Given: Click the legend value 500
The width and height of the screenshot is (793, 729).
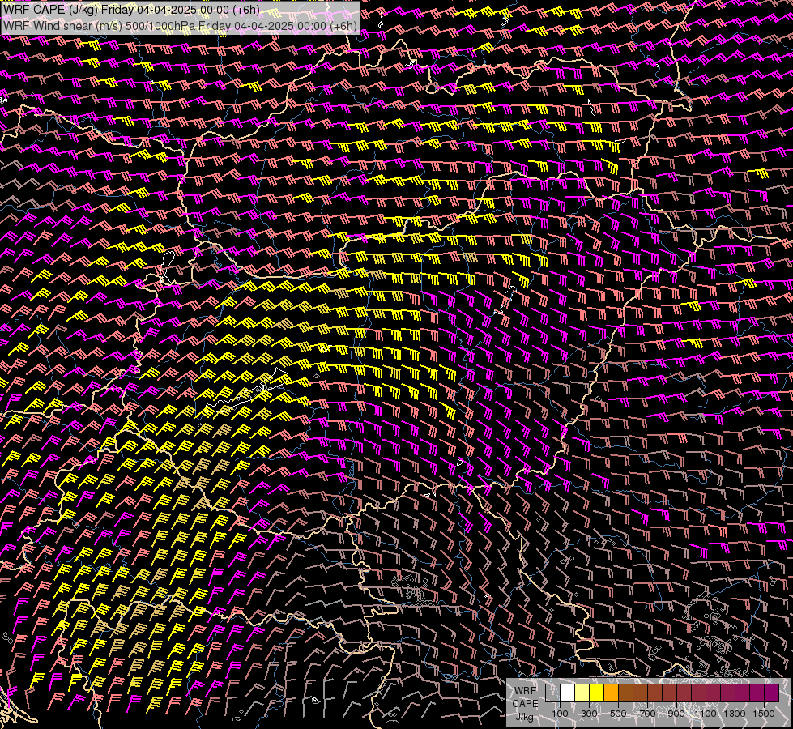Looking at the screenshot, I should (x=618, y=714).
